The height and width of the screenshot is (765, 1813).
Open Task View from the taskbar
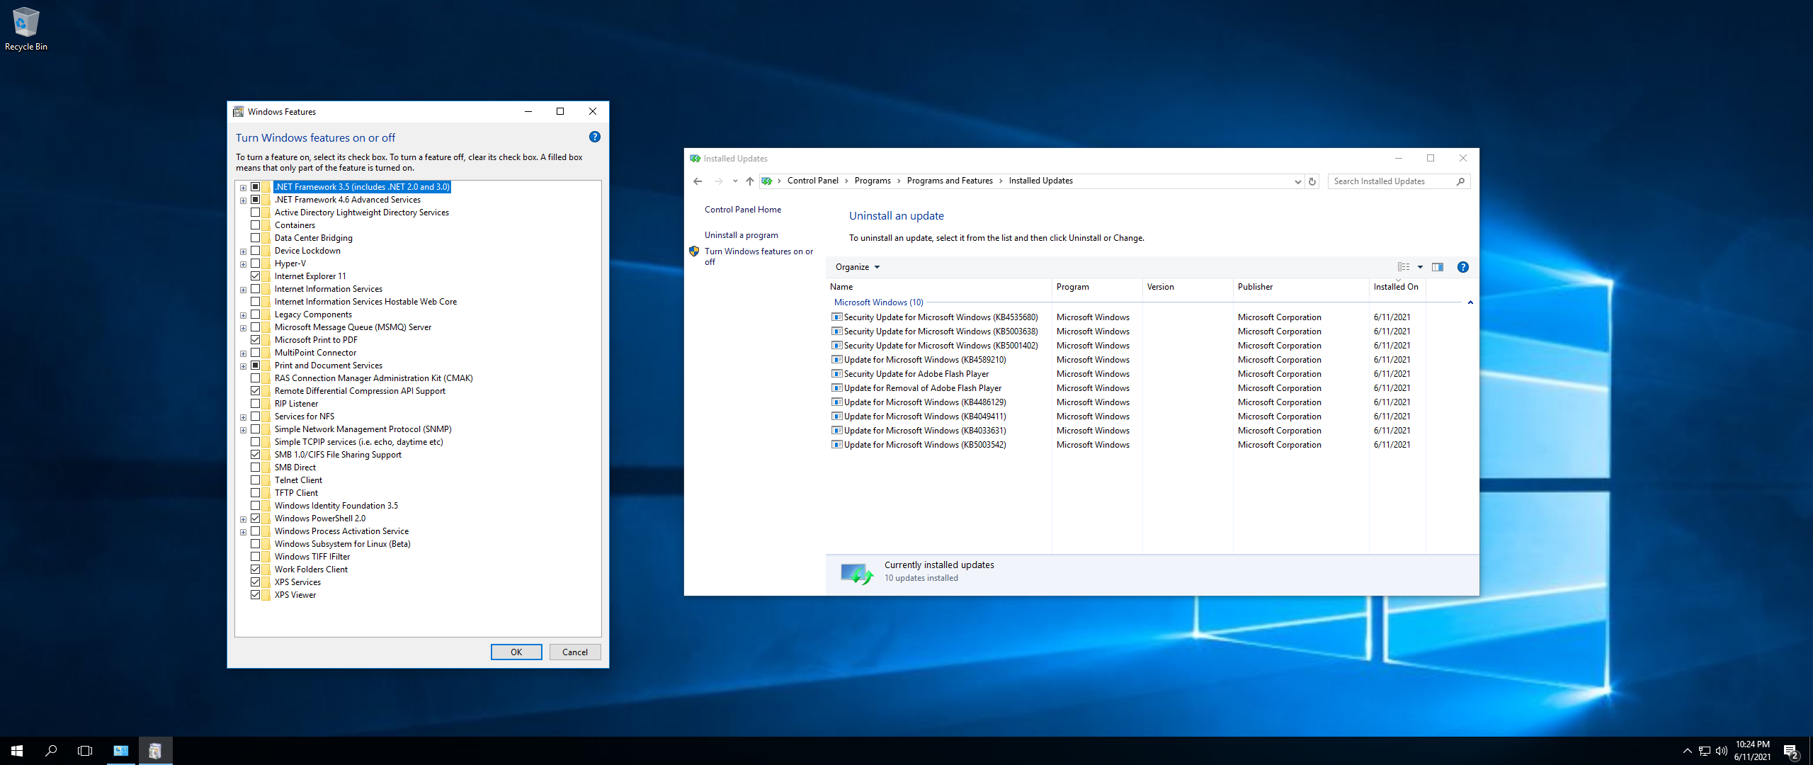(85, 751)
